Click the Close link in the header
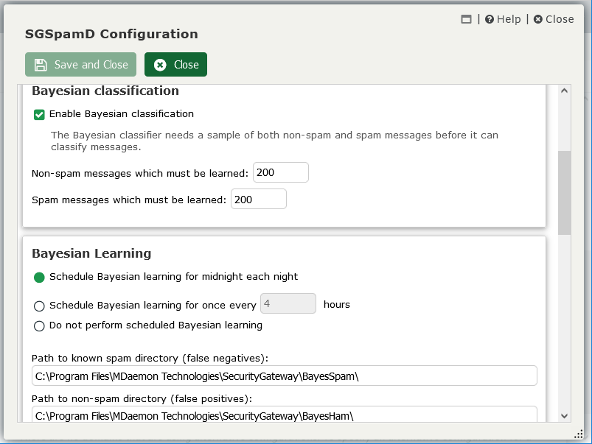 558,19
